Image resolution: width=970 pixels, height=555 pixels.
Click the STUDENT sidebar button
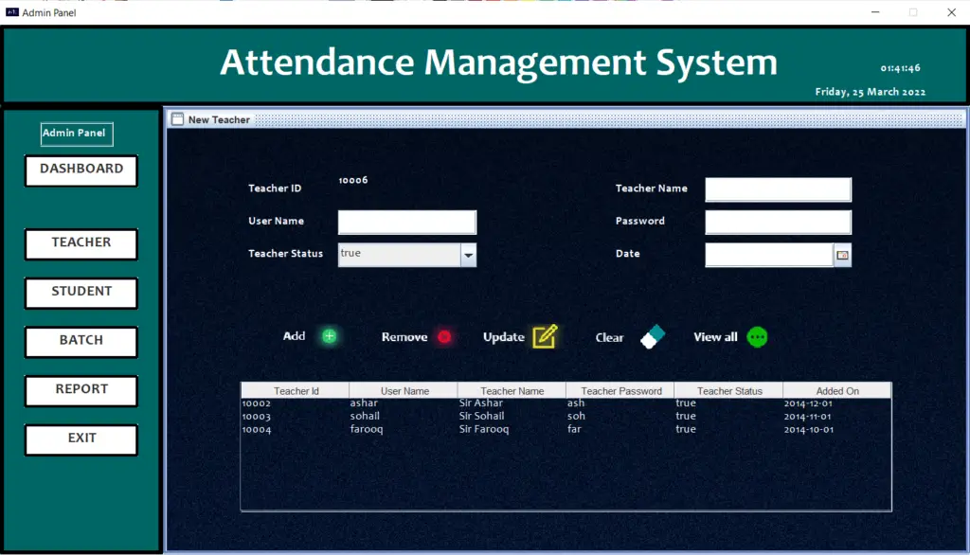pos(81,293)
